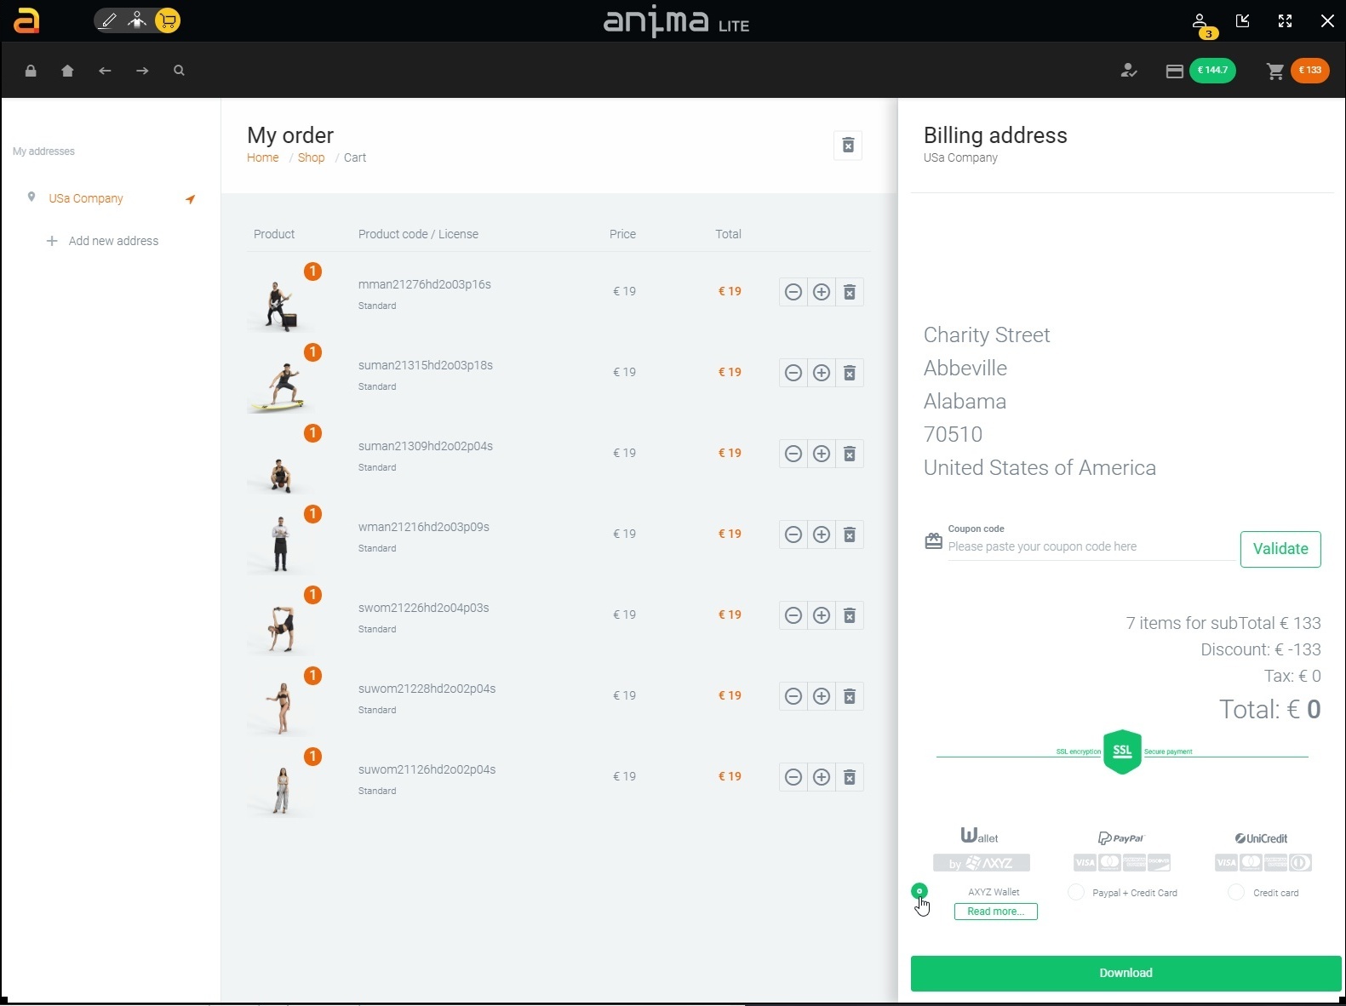Decrease quantity of suwom21228hd2o02p04s

pos(793,696)
